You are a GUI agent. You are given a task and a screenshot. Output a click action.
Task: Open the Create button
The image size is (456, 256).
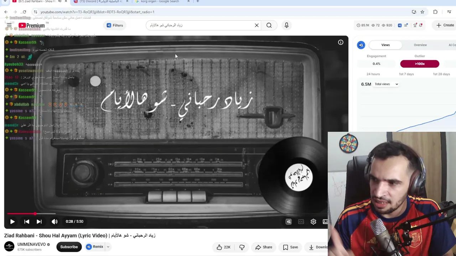click(445, 25)
